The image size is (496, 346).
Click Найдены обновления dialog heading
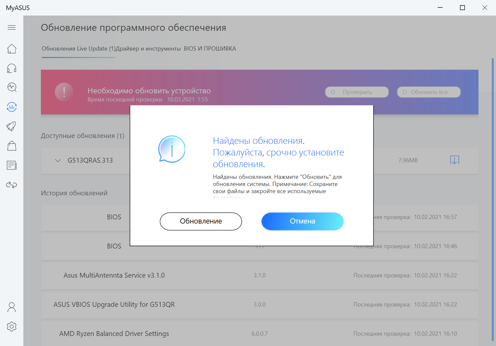[278, 152]
